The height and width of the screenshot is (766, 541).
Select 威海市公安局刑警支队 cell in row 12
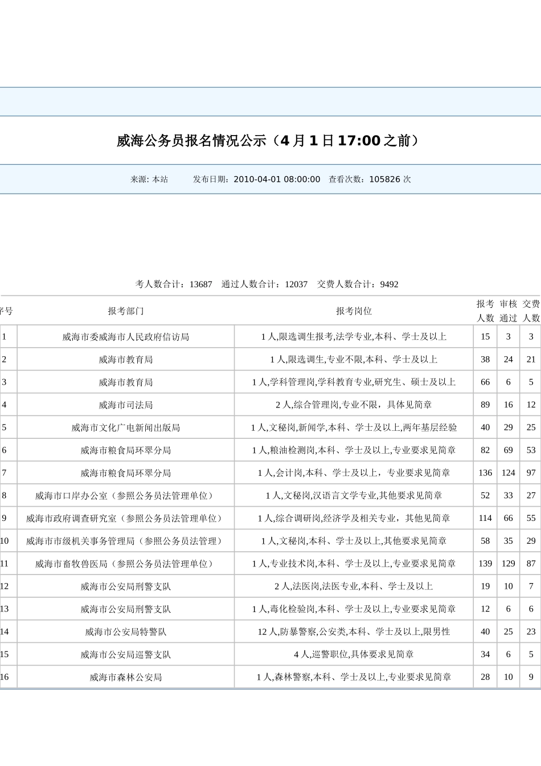(x=126, y=586)
